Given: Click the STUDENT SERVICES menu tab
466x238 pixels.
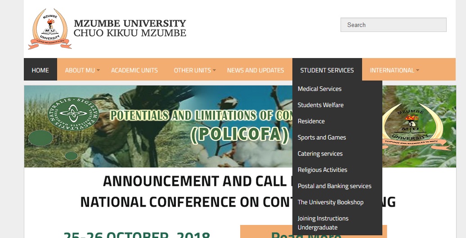Looking at the screenshot, I should click(327, 70).
